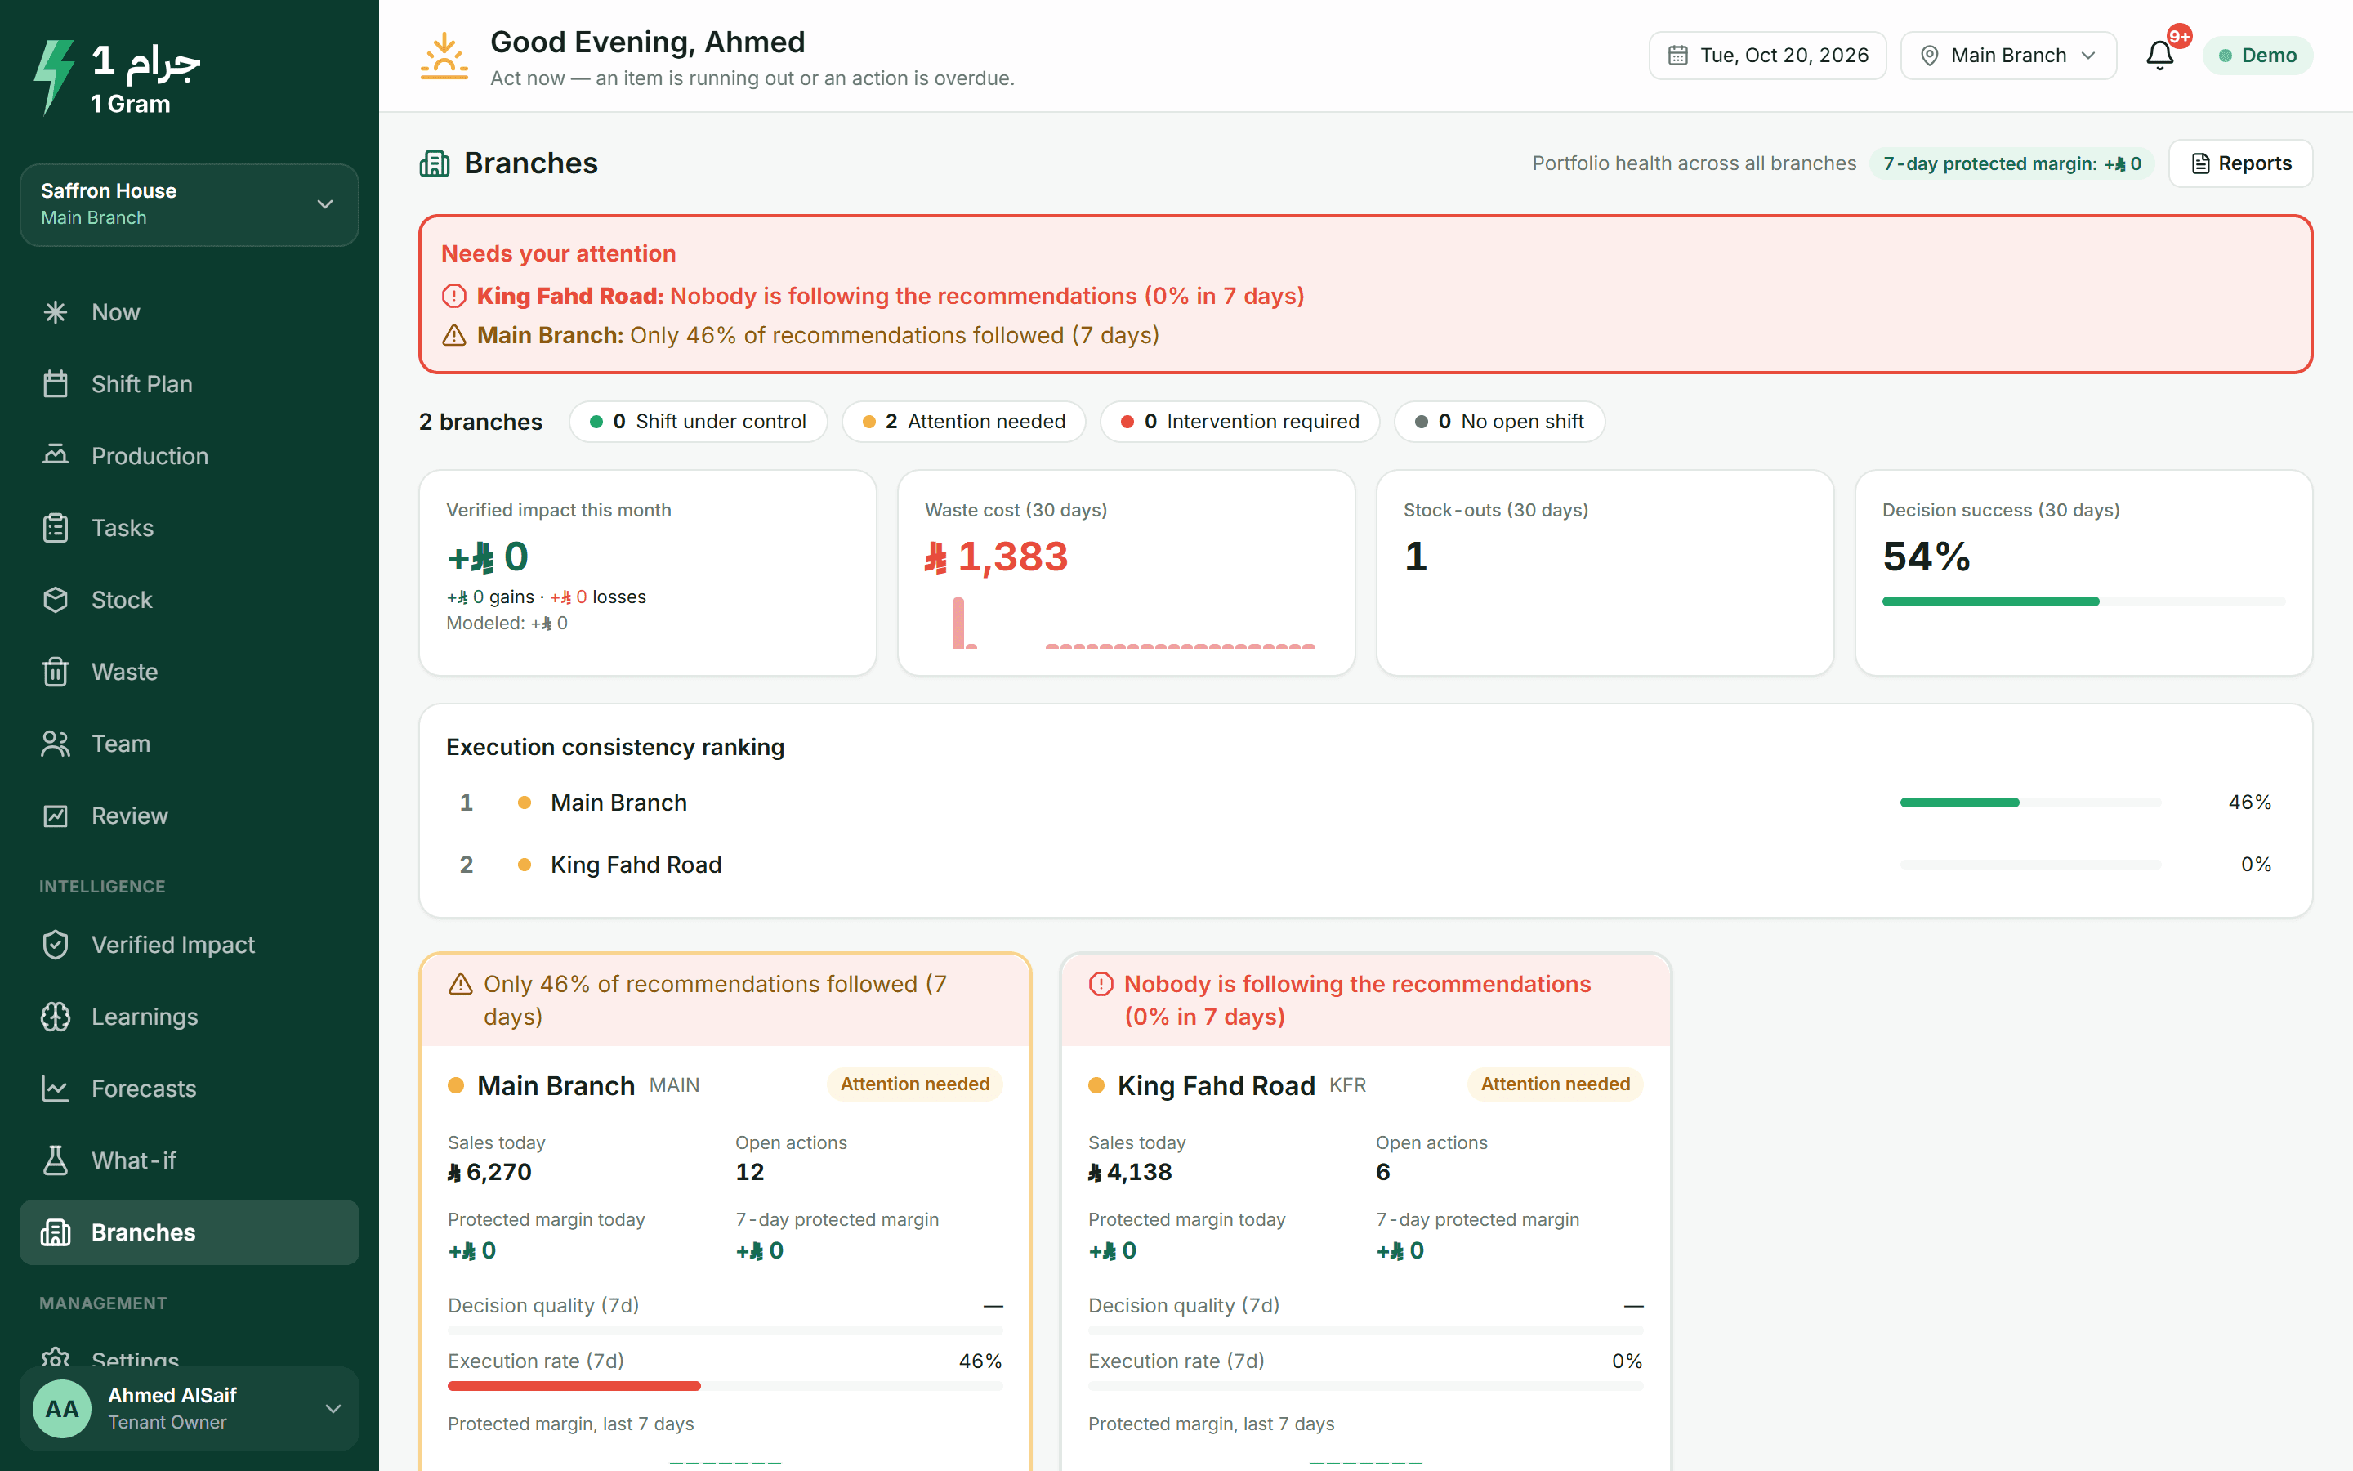The image size is (2353, 1471).
Task: Click the building icon beside the Branches heading
Action: coord(435,163)
